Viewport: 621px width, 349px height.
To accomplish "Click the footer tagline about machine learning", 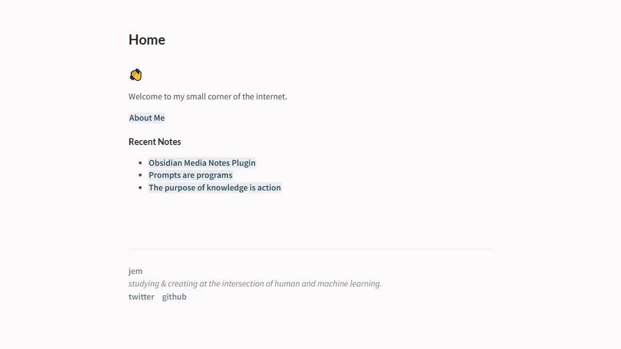I will 255,284.
